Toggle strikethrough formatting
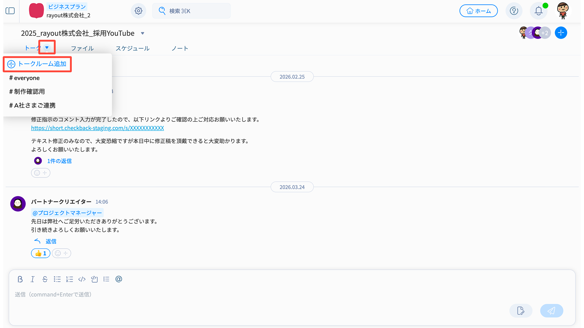584x328 pixels. tap(45, 279)
